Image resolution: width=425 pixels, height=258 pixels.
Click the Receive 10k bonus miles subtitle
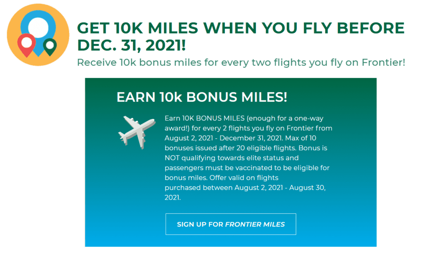(241, 63)
